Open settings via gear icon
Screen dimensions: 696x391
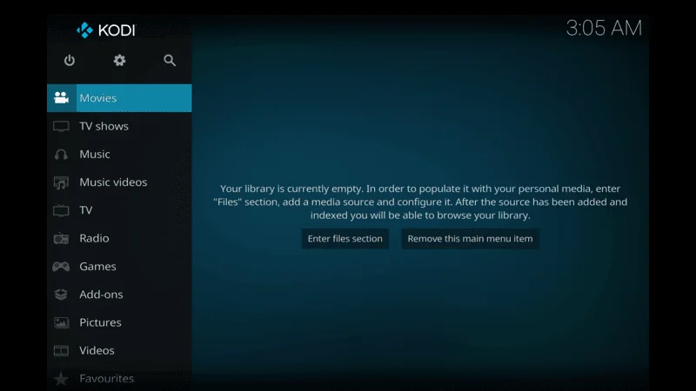click(x=119, y=60)
